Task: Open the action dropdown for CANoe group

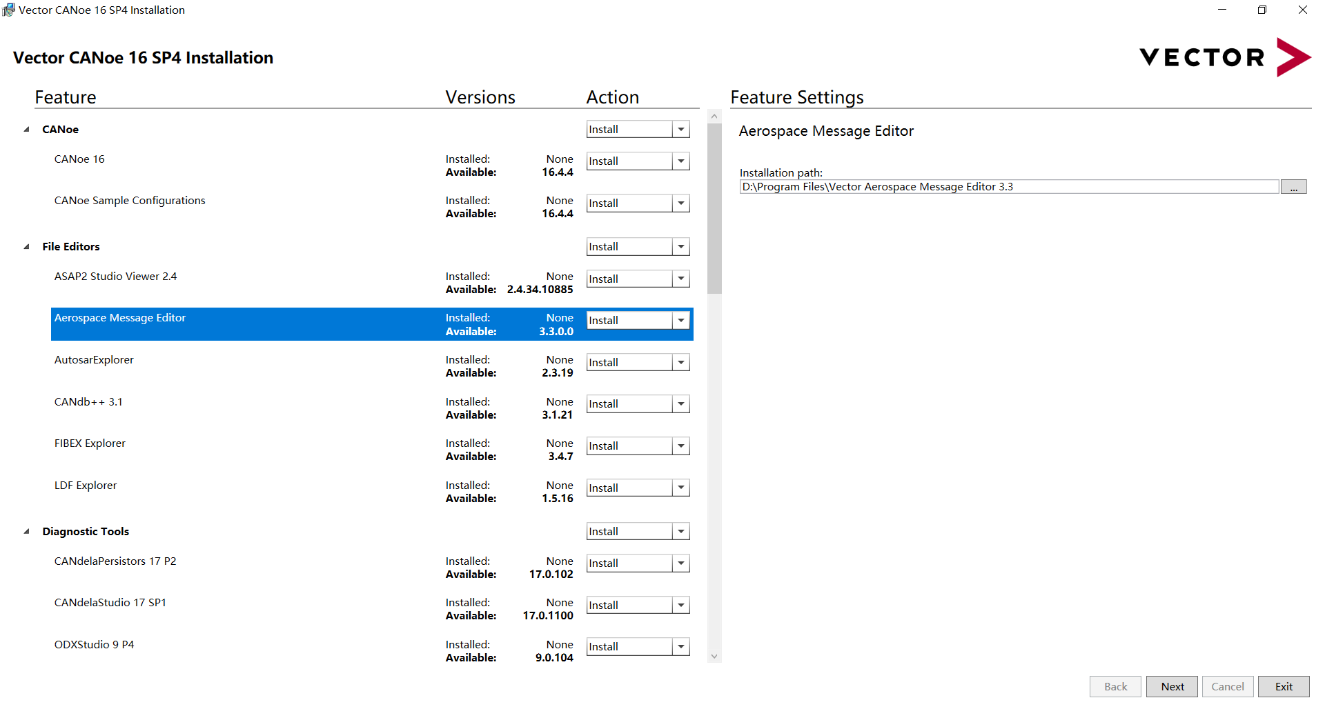Action: point(680,130)
